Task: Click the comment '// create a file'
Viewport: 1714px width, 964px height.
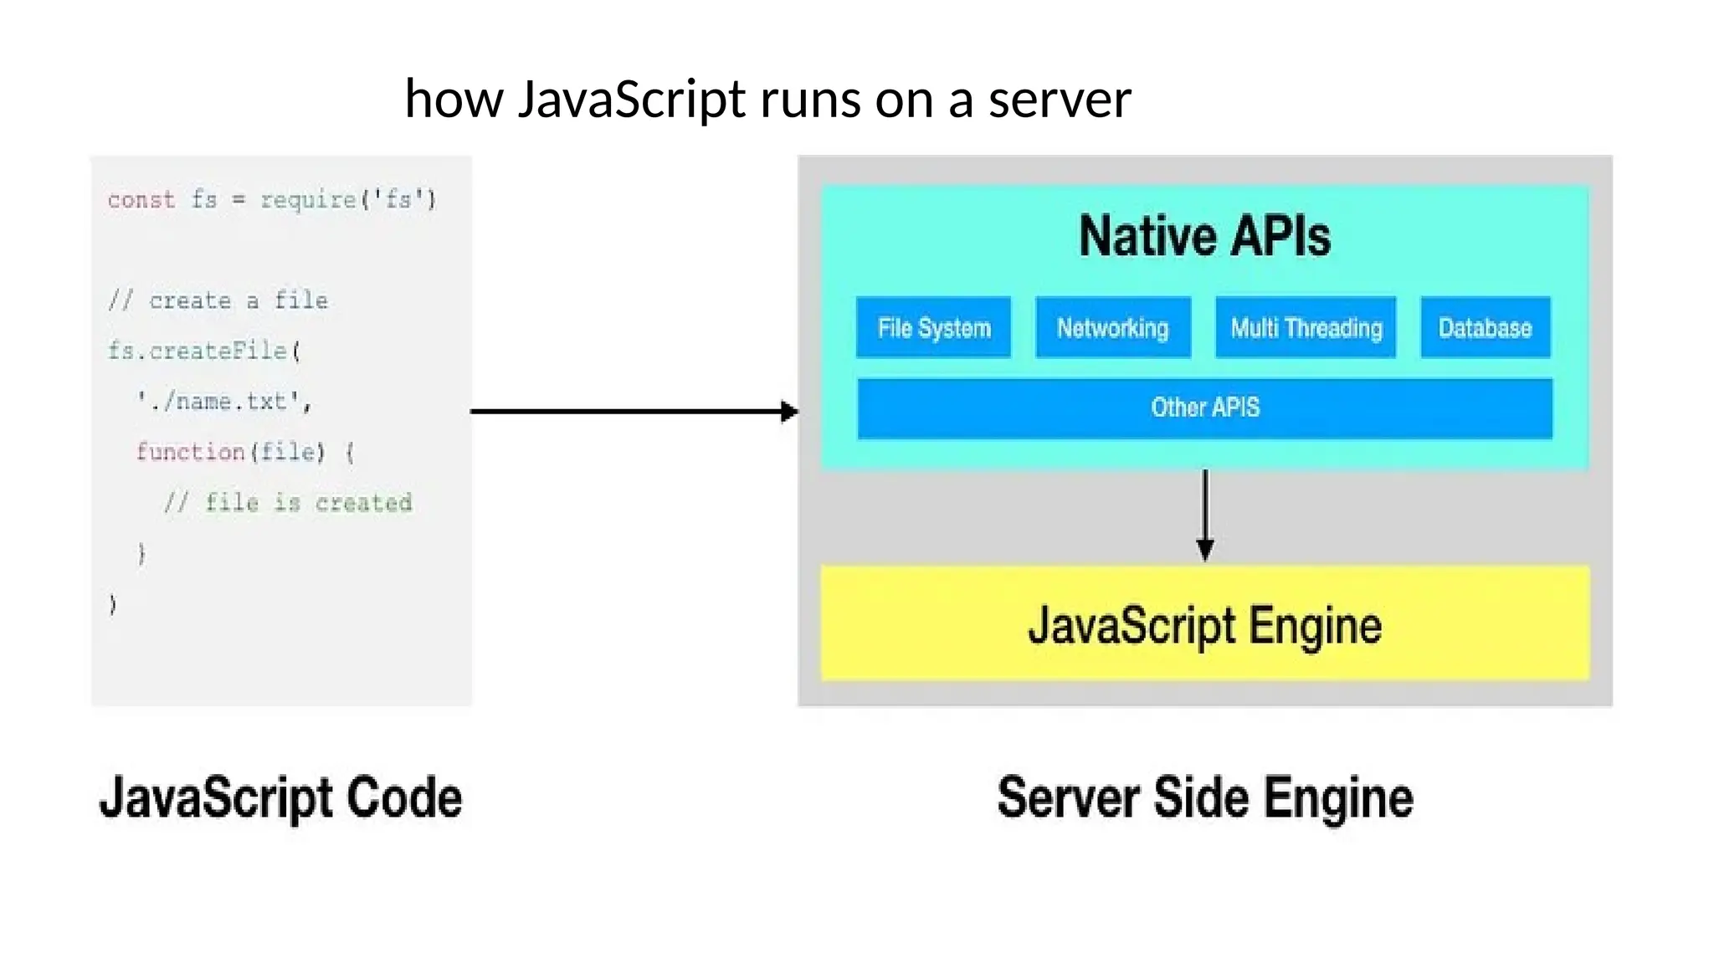Action: click(218, 300)
